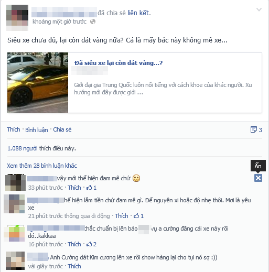Open the gold car link thumbnail

click(x=38, y=83)
